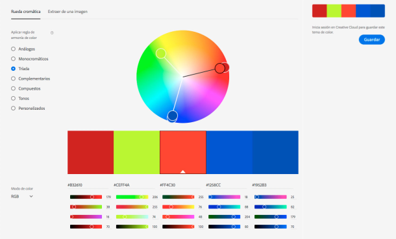The width and height of the screenshot is (396, 239).
Task: Adjust the #1258CC slider with value 204
Action: 224,217
